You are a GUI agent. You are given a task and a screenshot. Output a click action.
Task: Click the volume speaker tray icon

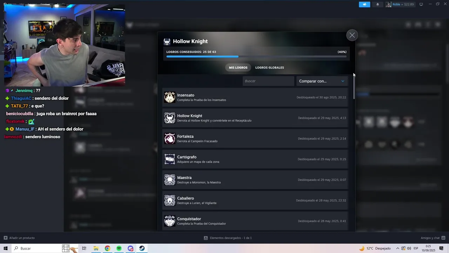[x=409, y=248]
